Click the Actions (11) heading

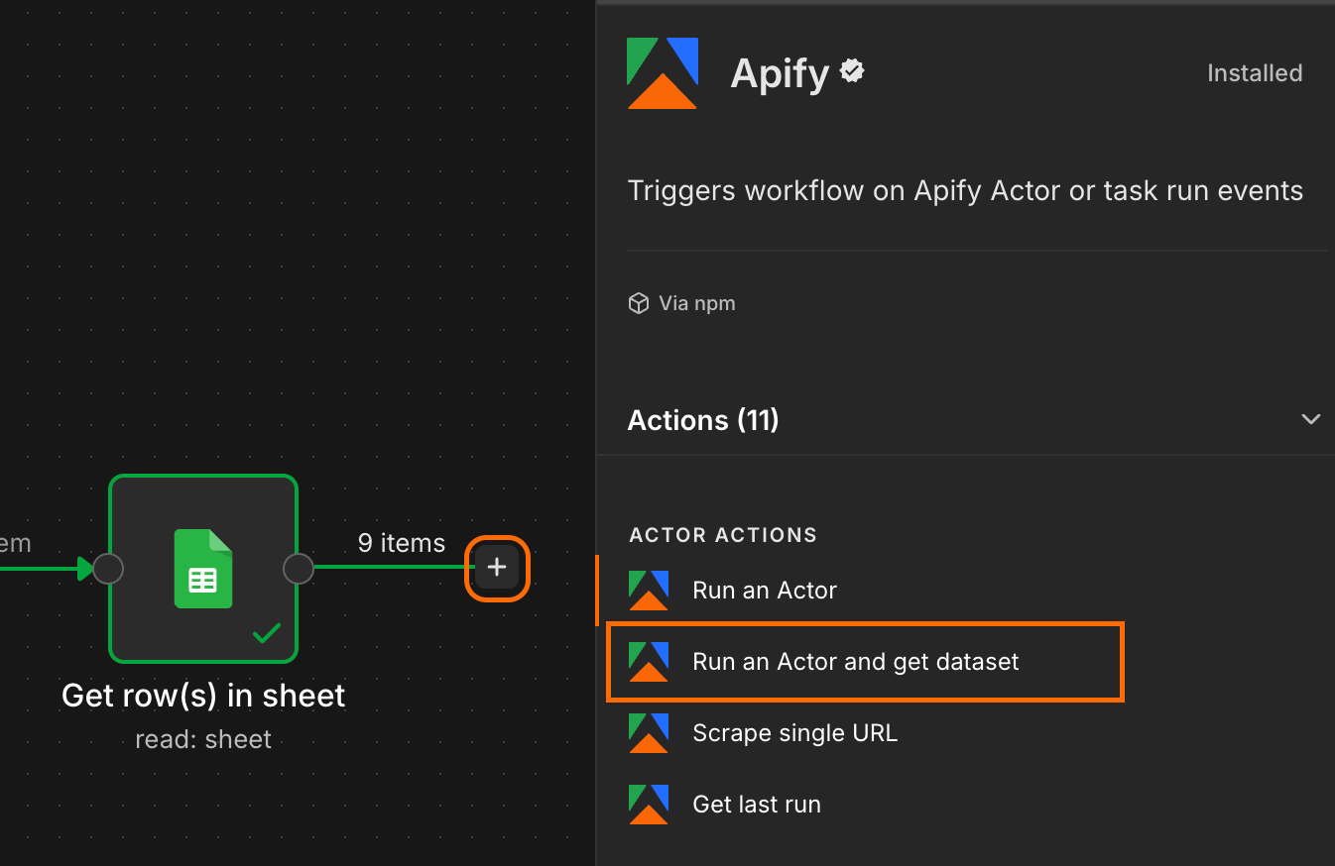coord(703,420)
